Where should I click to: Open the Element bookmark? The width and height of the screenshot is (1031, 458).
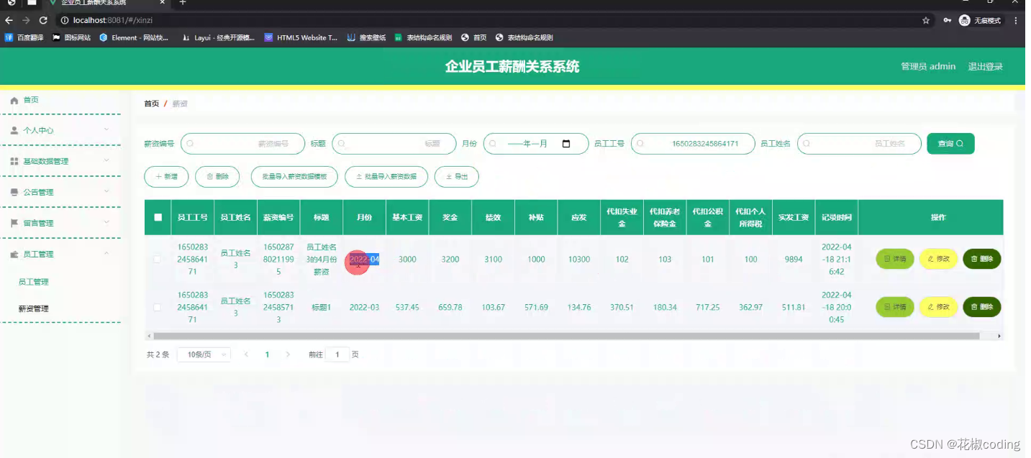[x=134, y=37]
